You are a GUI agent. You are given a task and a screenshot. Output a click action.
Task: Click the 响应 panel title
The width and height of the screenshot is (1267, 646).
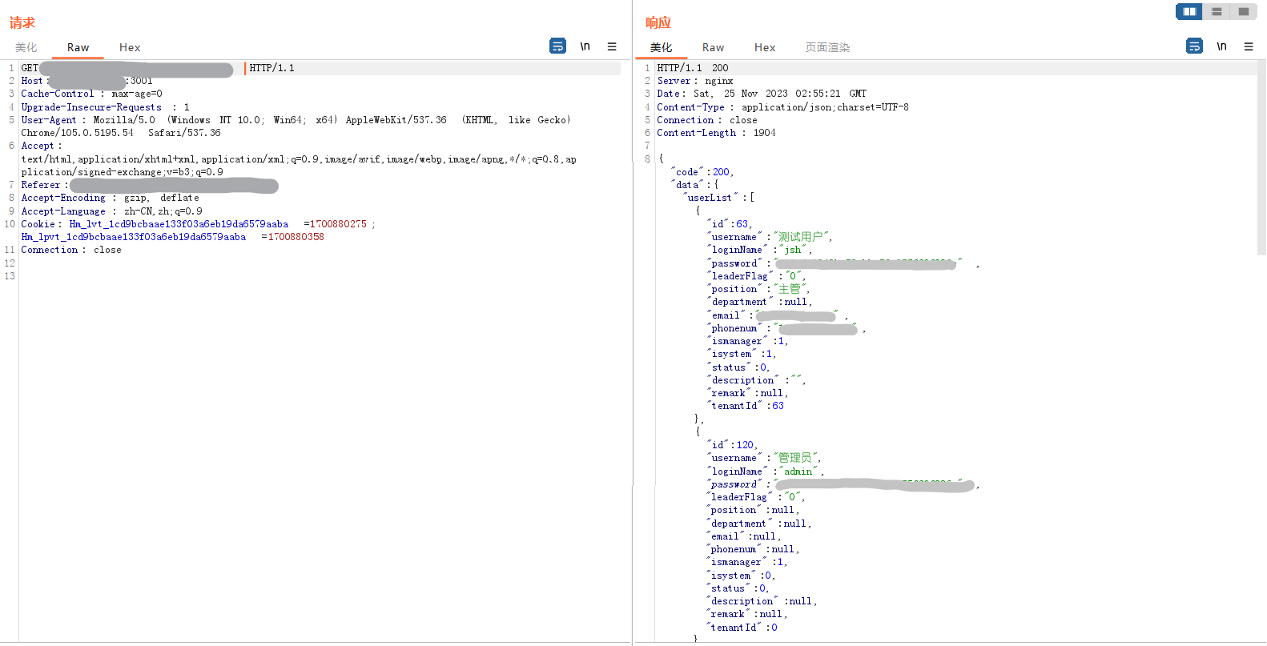click(658, 22)
